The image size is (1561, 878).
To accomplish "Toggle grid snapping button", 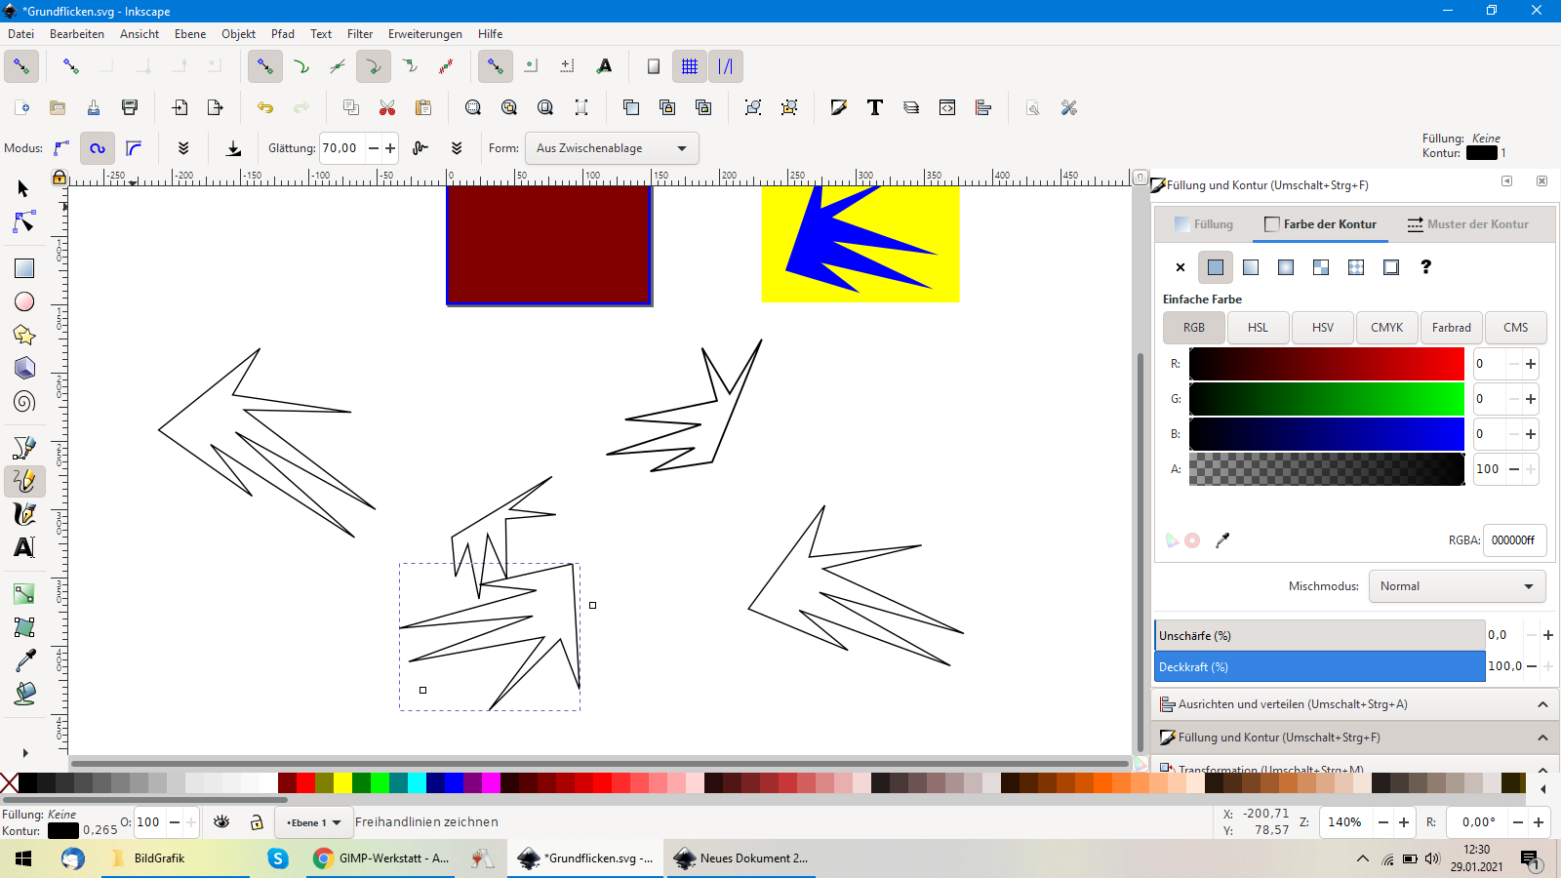I will pos(690,66).
